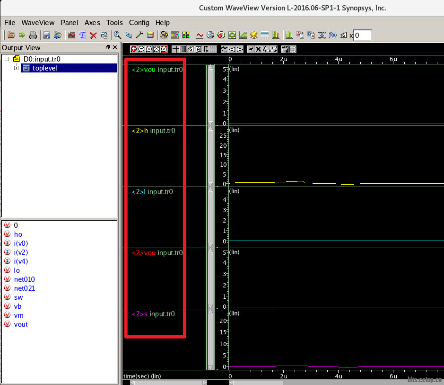Click the triangle ruler measurement icon in main toolbar

pos(343,35)
